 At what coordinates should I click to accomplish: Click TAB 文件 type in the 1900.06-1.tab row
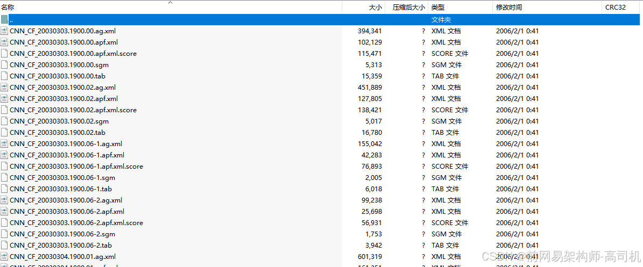(446, 189)
